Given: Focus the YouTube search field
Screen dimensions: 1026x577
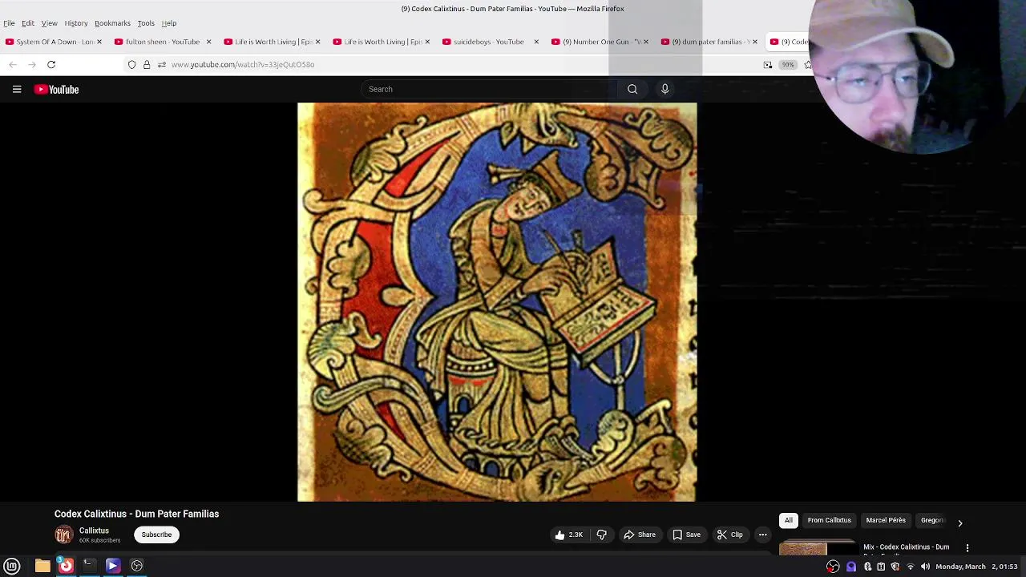Looking at the screenshot, I should point(489,89).
